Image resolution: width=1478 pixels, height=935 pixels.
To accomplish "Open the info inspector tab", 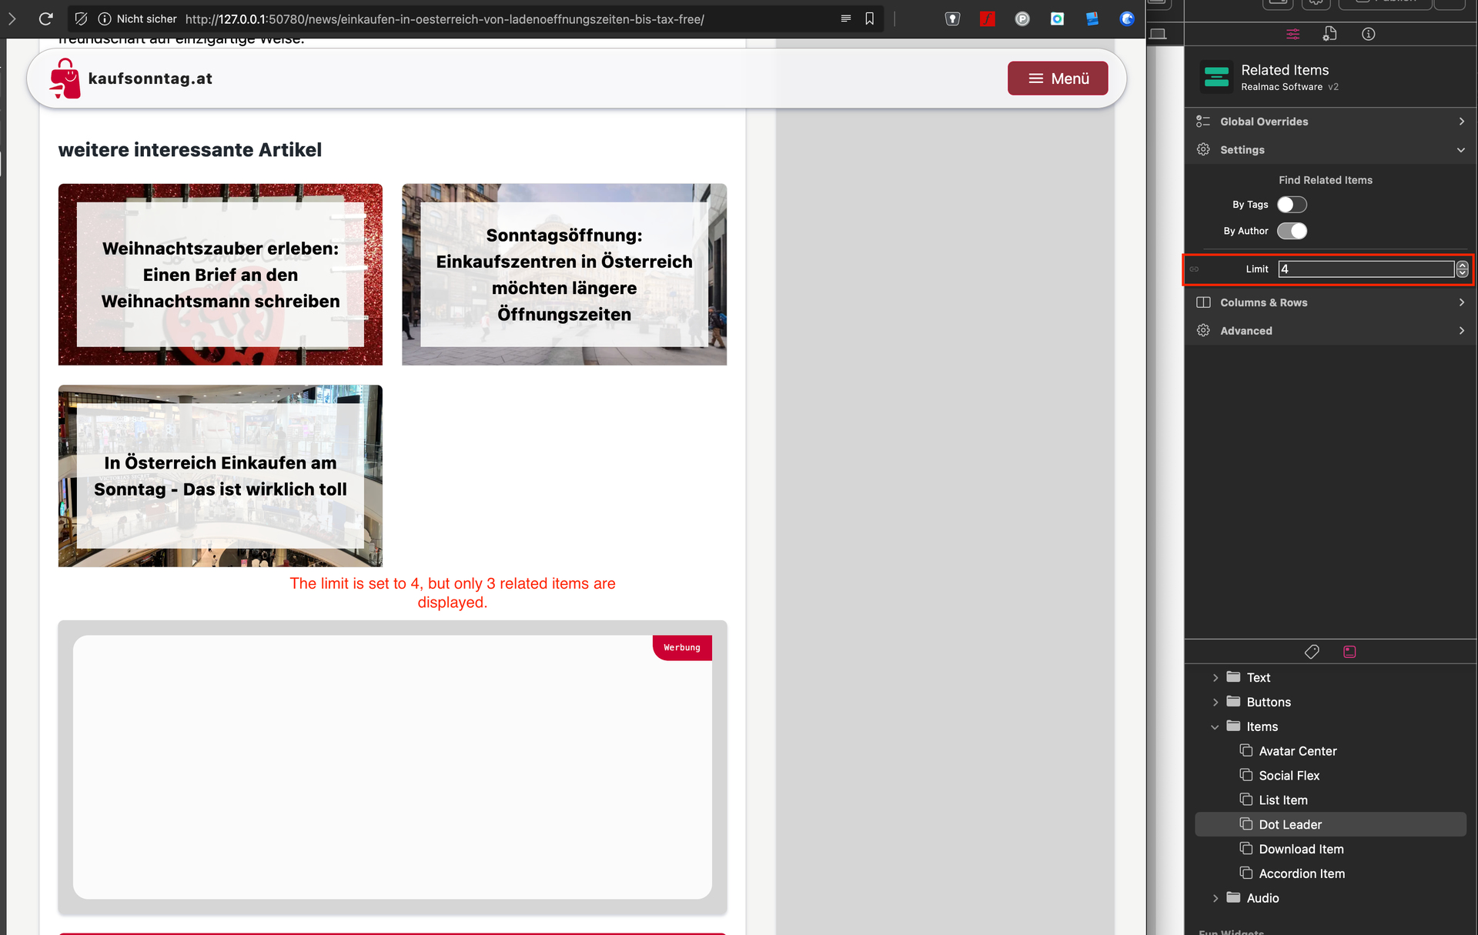I will click(x=1368, y=34).
